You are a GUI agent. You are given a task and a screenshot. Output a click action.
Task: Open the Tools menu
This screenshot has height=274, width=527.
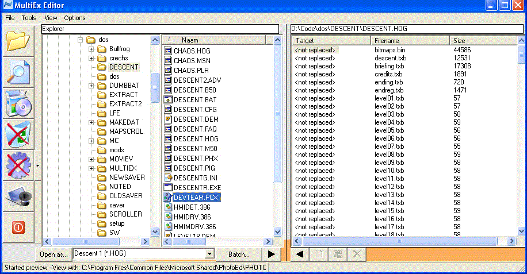(29, 18)
